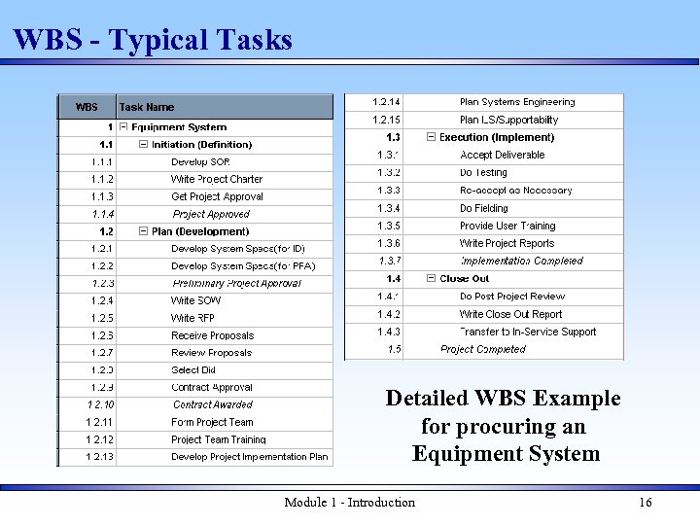
Task: Select the WBS column header
Action: [x=87, y=107]
